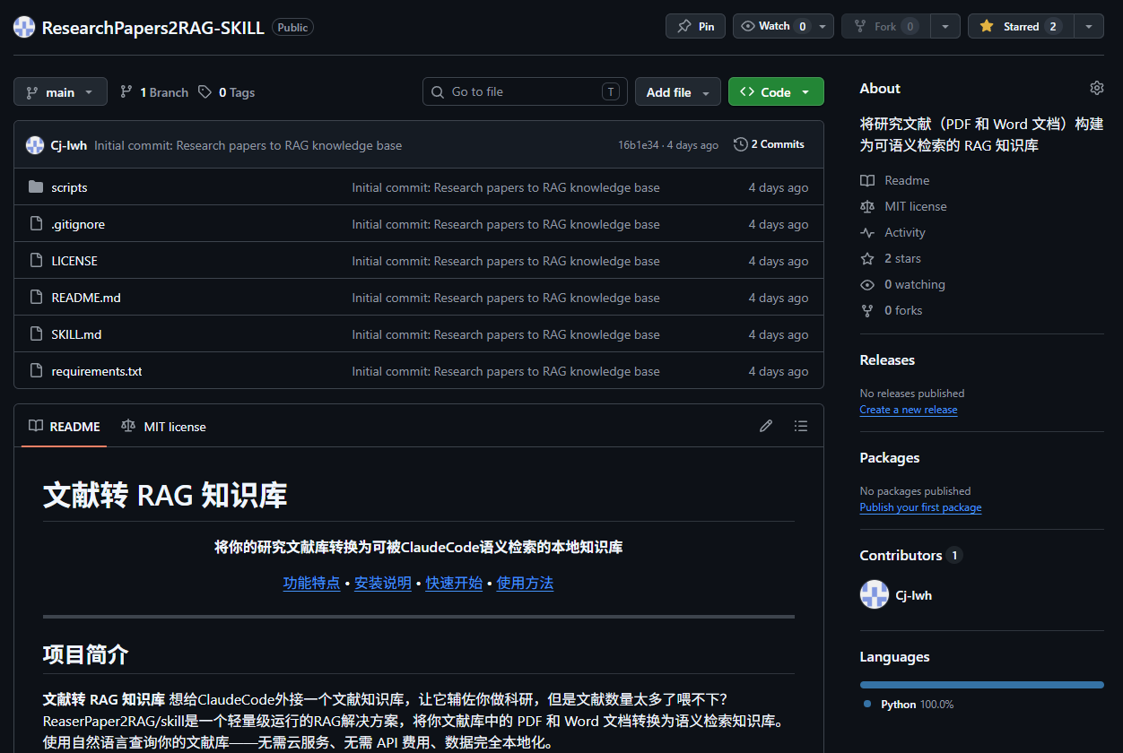Click the pencil icon to edit README
This screenshot has width=1123, height=753.
pos(765,426)
